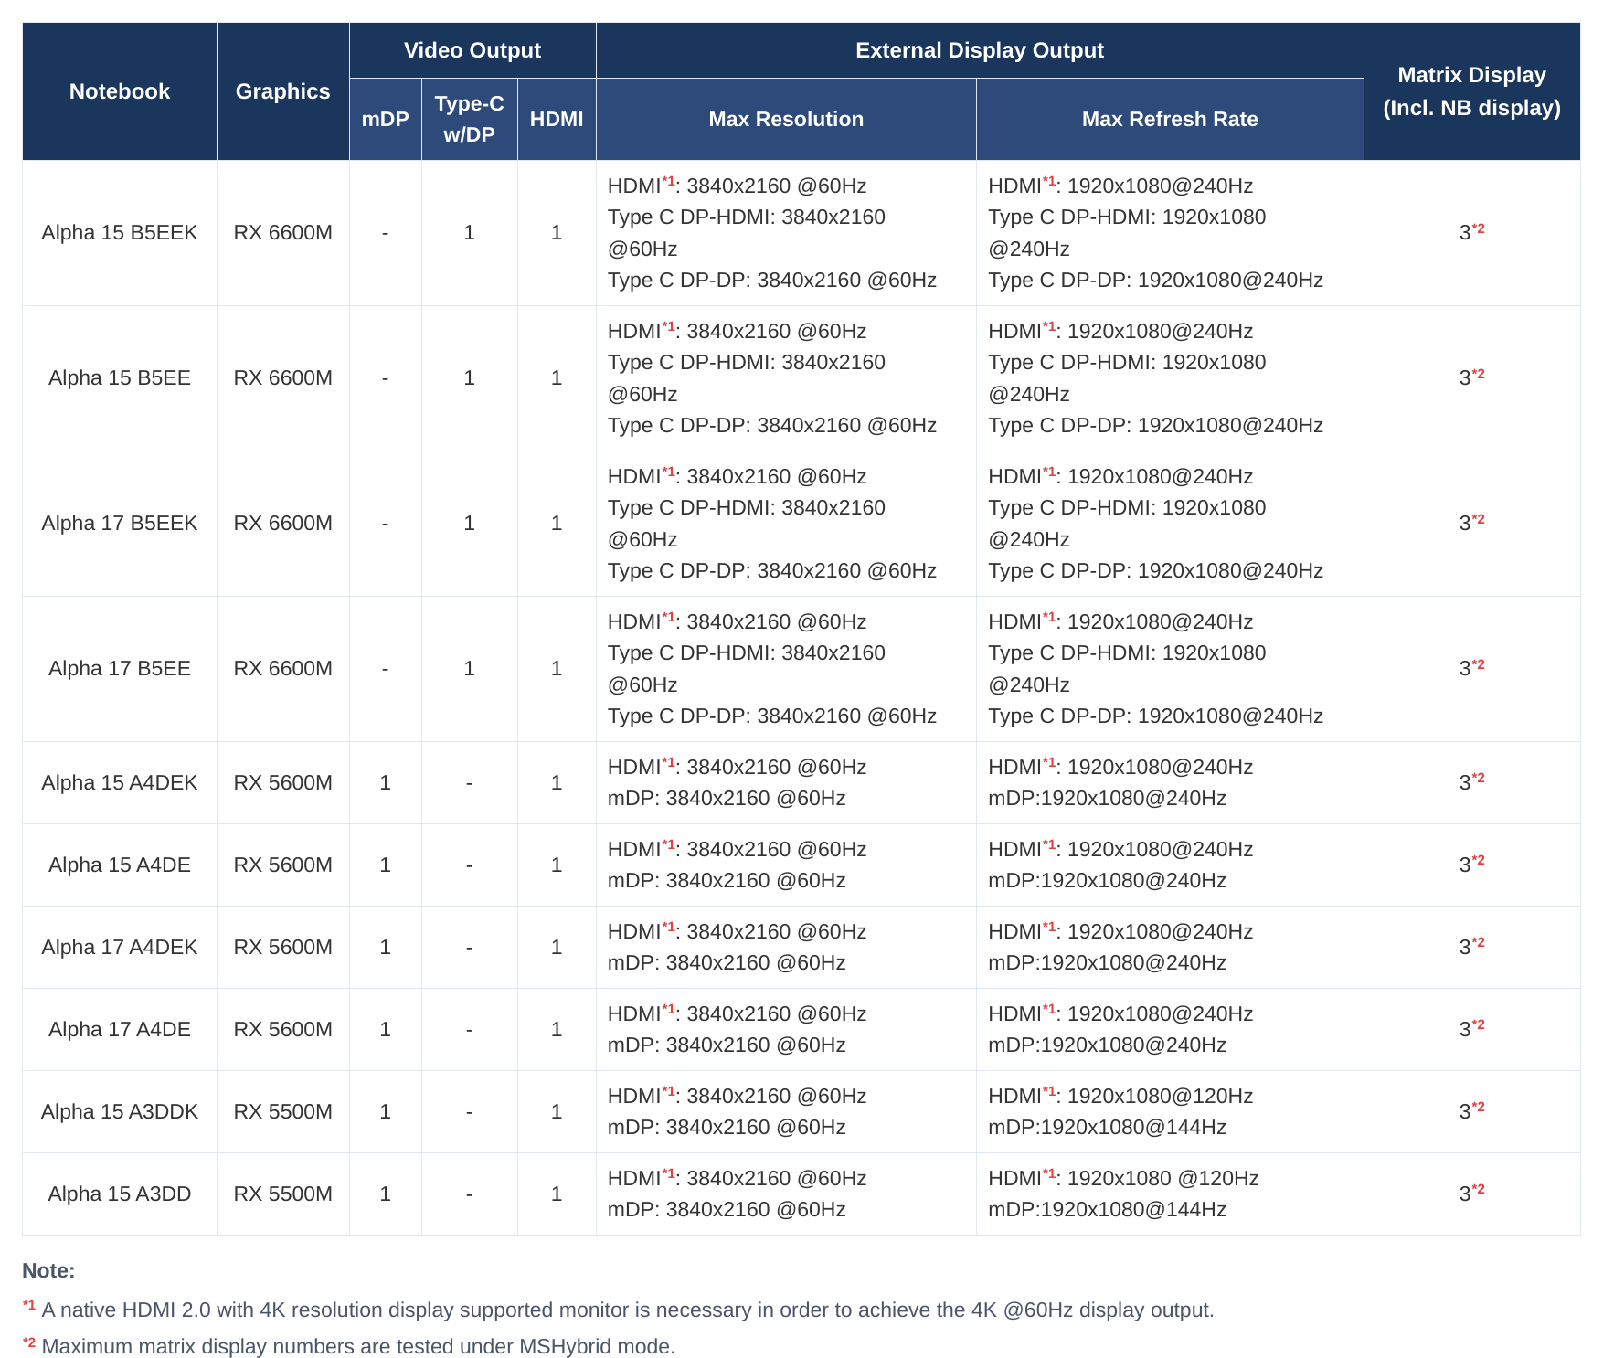Select the "External Display Output" group header
The image size is (1603, 1358).
[x=980, y=50]
